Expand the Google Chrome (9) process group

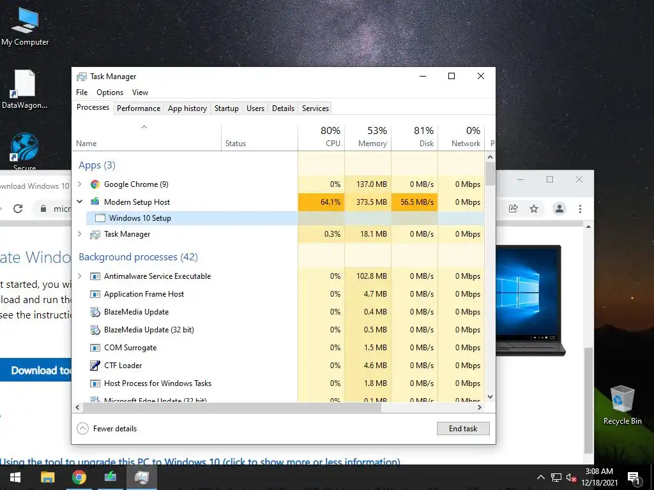tap(80, 184)
